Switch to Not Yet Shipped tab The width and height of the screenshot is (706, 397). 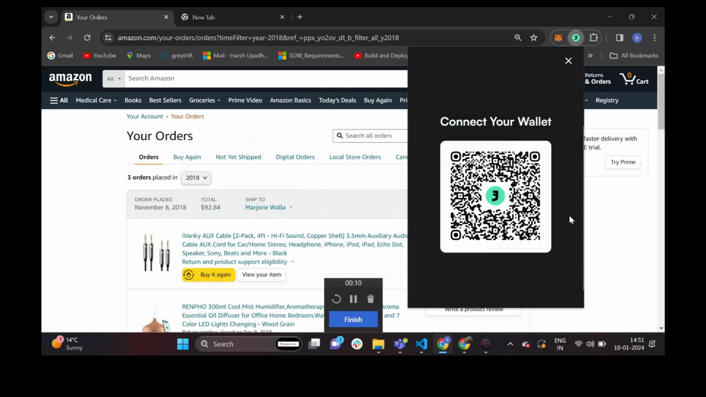(238, 157)
